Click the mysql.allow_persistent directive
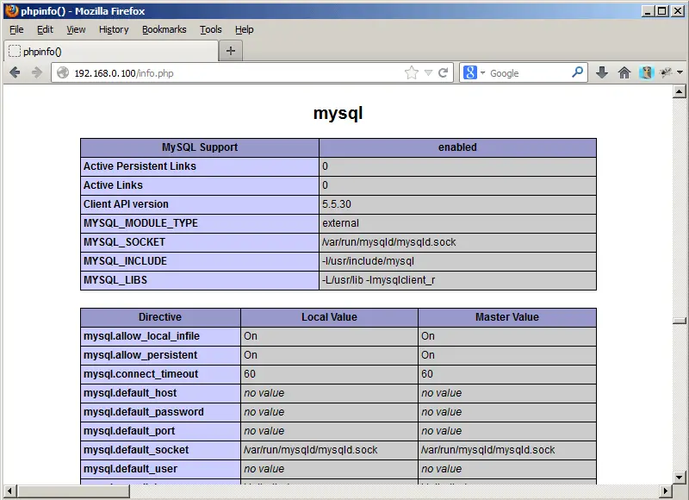Viewport: 689px width, 500px height. [x=140, y=355]
